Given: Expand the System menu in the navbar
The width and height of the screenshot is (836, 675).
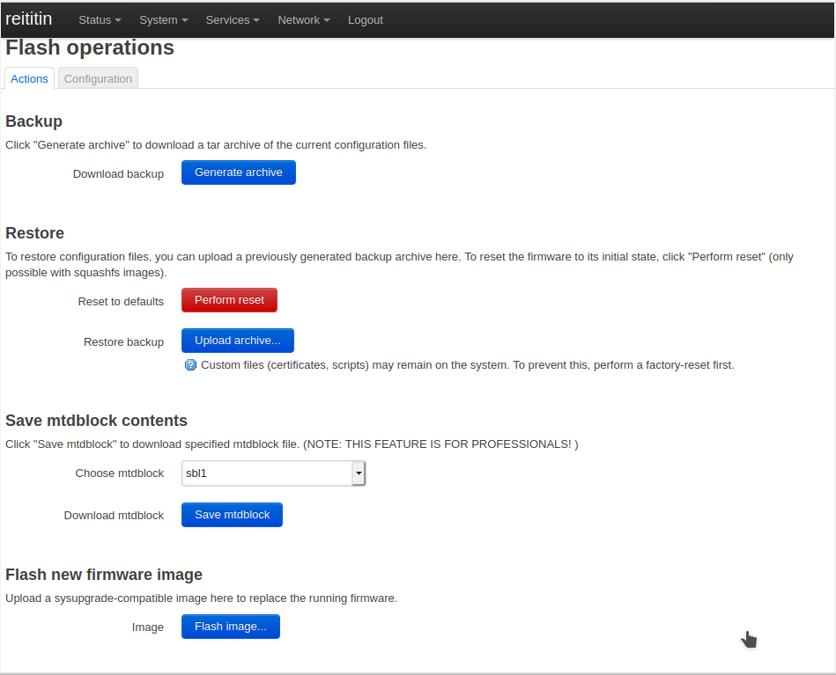Looking at the screenshot, I should (x=163, y=19).
